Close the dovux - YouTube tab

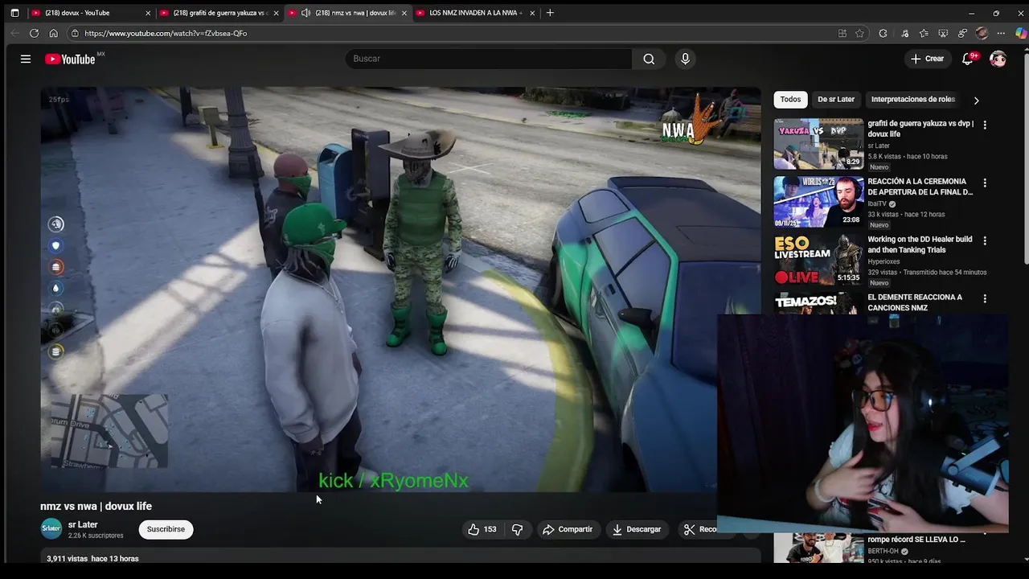pyautogui.click(x=147, y=13)
